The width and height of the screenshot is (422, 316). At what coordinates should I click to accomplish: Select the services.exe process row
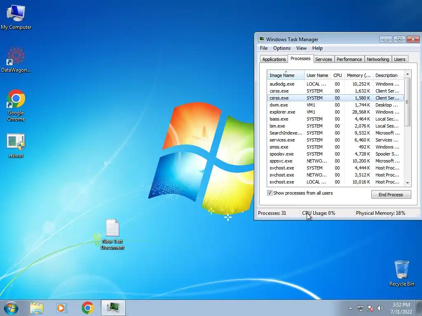coord(335,140)
